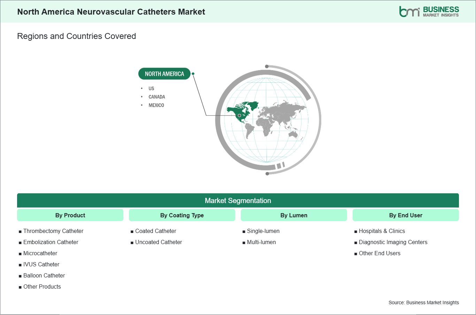Expand the By Lumen section
Viewport: 476px width, 315px height.
pos(294,215)
